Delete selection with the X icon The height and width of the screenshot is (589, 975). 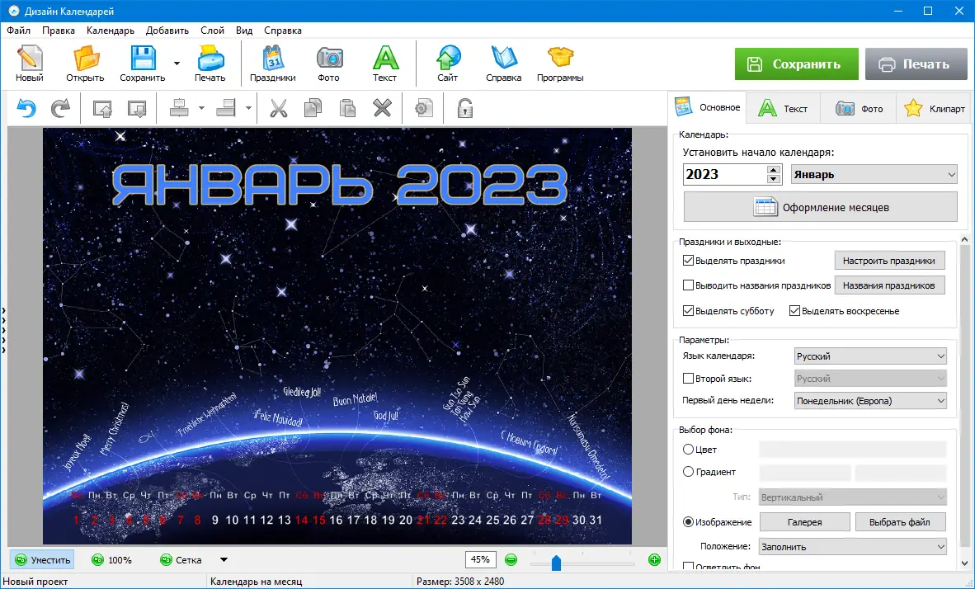coord(382,108)
